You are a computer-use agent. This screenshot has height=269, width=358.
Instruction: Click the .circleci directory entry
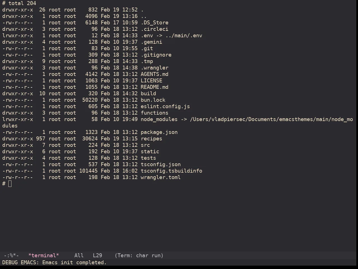pyautogui.click(x=154, y=29)
